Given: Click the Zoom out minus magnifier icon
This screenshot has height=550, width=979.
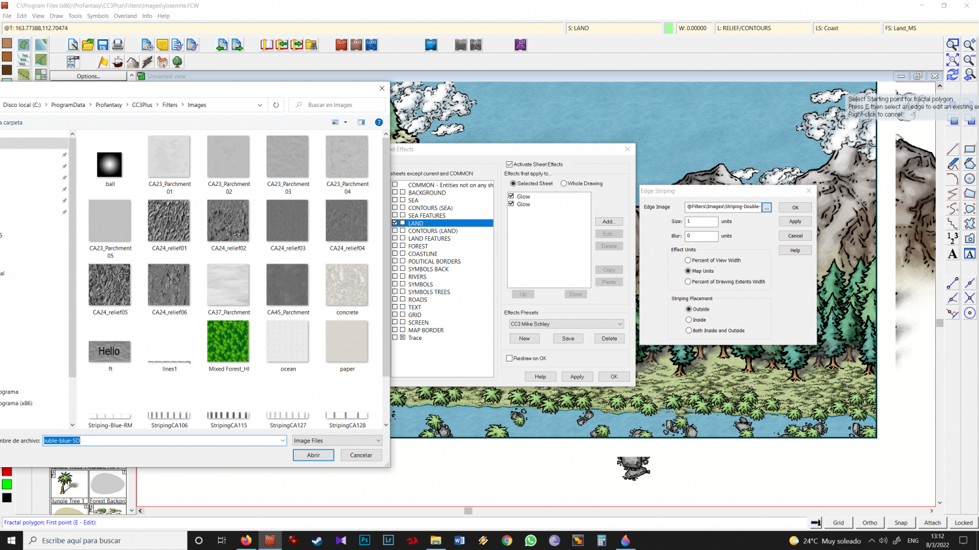Looking at the screenshot, I should (x=970, y=59).
